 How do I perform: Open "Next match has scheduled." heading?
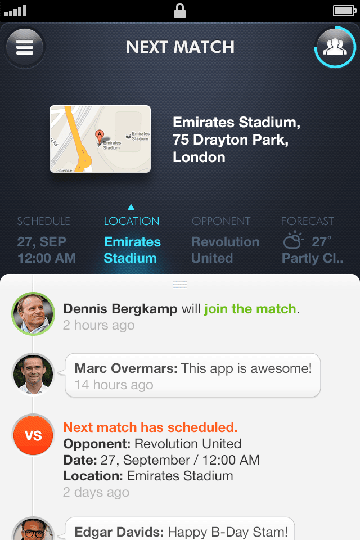click(150, 427)
